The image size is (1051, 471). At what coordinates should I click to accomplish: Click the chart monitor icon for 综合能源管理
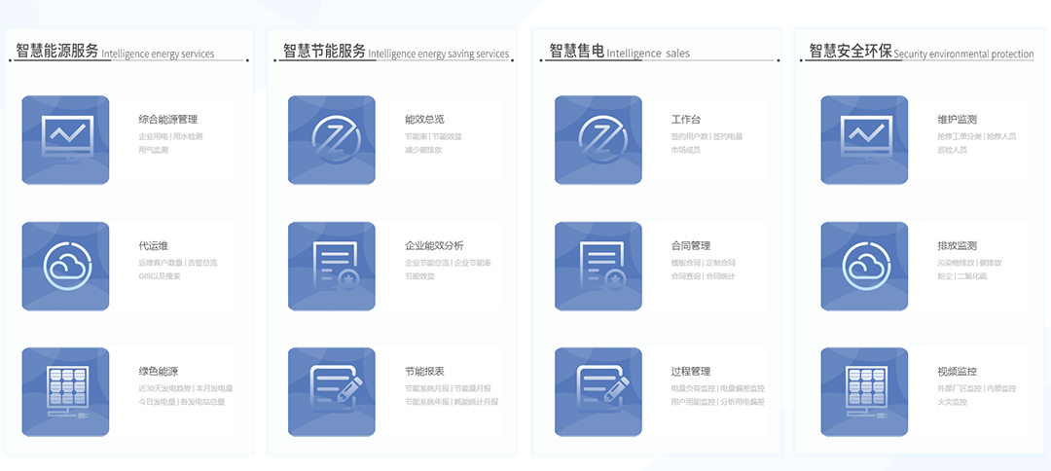(x=65, y=140)
